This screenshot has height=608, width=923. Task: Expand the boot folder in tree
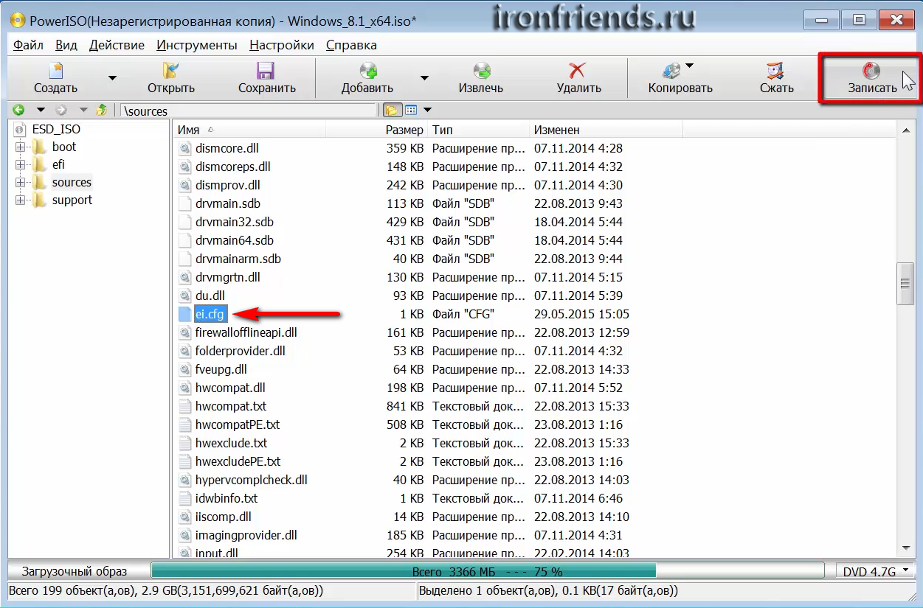click(x=21, y=147)
